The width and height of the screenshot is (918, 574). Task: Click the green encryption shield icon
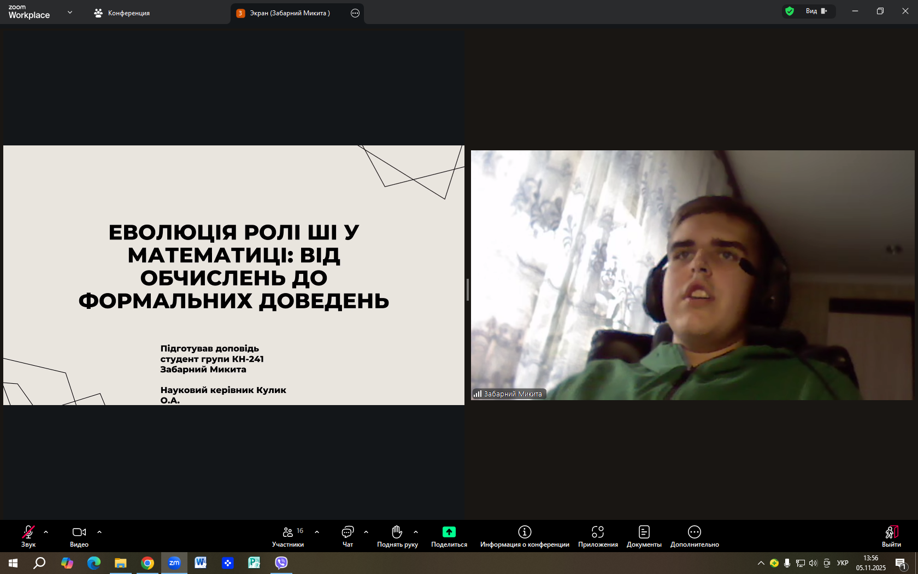point(790,11)
